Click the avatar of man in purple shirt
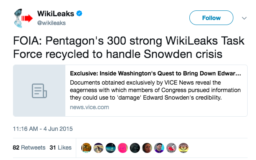This screenshot has width=256, height=160. (x=159, y=148)
